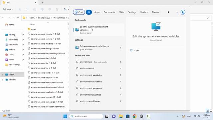Screen dimensions: 213x120
Task: Click Copy icon in File Explorer toolbar
Action: (x=27, y=9)
